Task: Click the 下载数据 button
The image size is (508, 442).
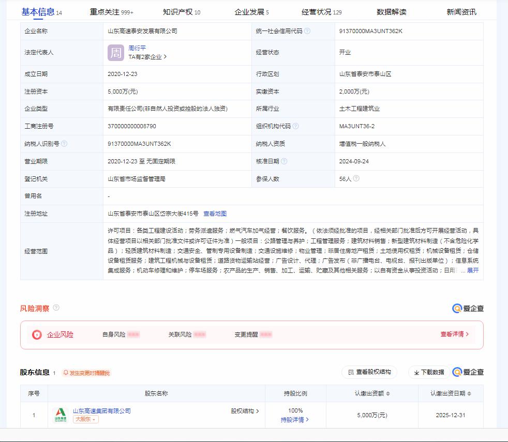Action: tap(429, 372)
